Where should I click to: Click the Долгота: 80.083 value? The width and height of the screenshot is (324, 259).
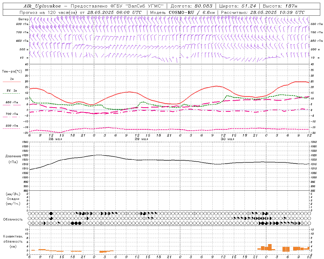(x=191, y=6)
